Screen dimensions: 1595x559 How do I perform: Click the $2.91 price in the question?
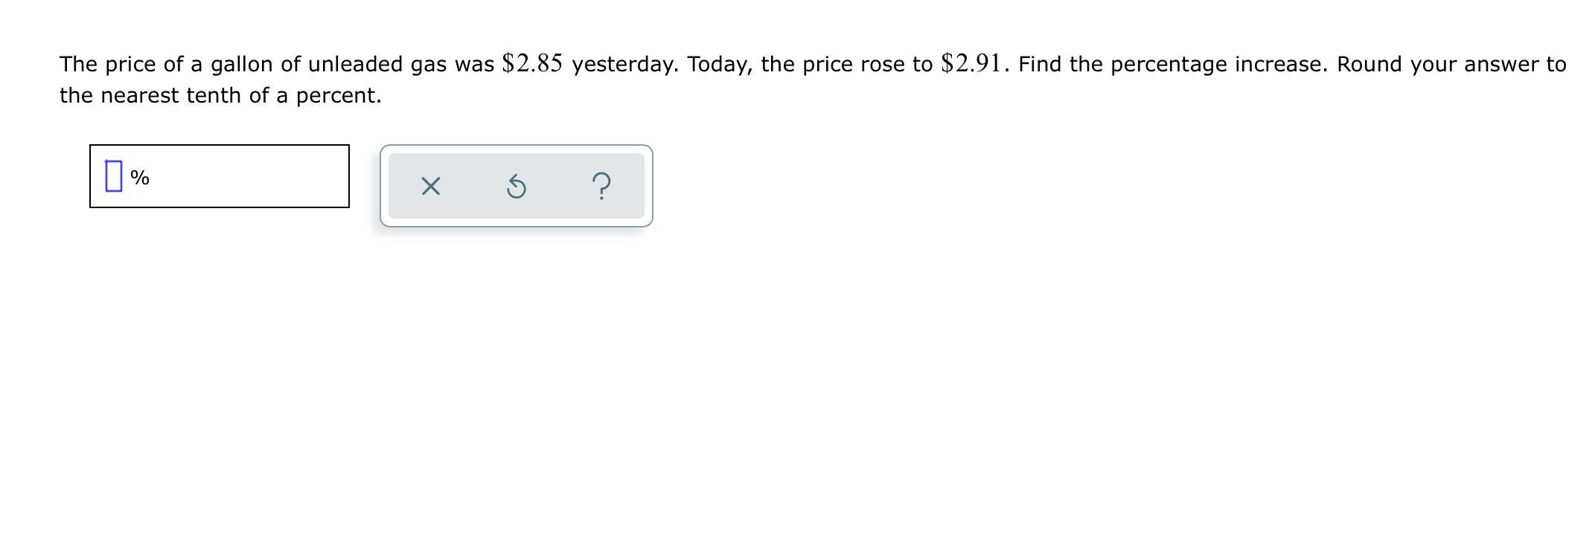pyautogui.click(x=973, y=64)
